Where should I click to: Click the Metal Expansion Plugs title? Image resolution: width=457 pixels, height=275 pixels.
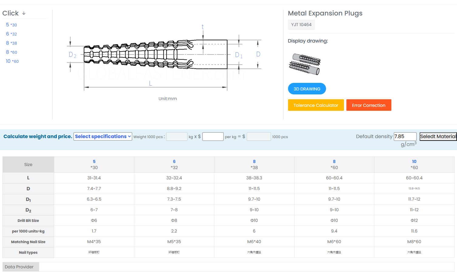[x=325, y=13]
